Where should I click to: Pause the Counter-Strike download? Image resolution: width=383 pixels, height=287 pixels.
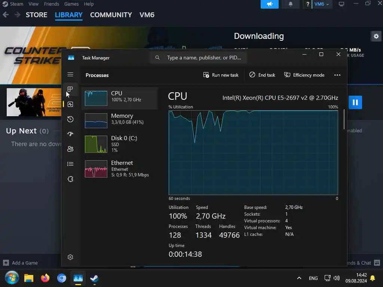(x=355, y=102)
